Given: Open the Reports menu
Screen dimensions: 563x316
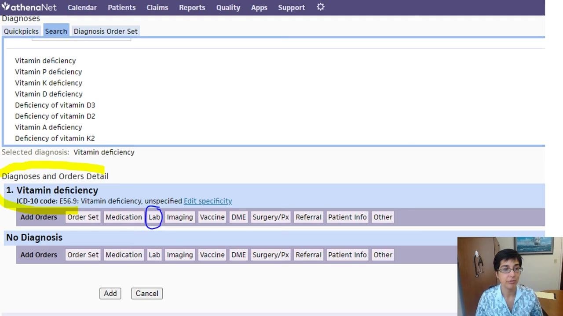Looking at the screenshot, I should (x=192, y=7).
